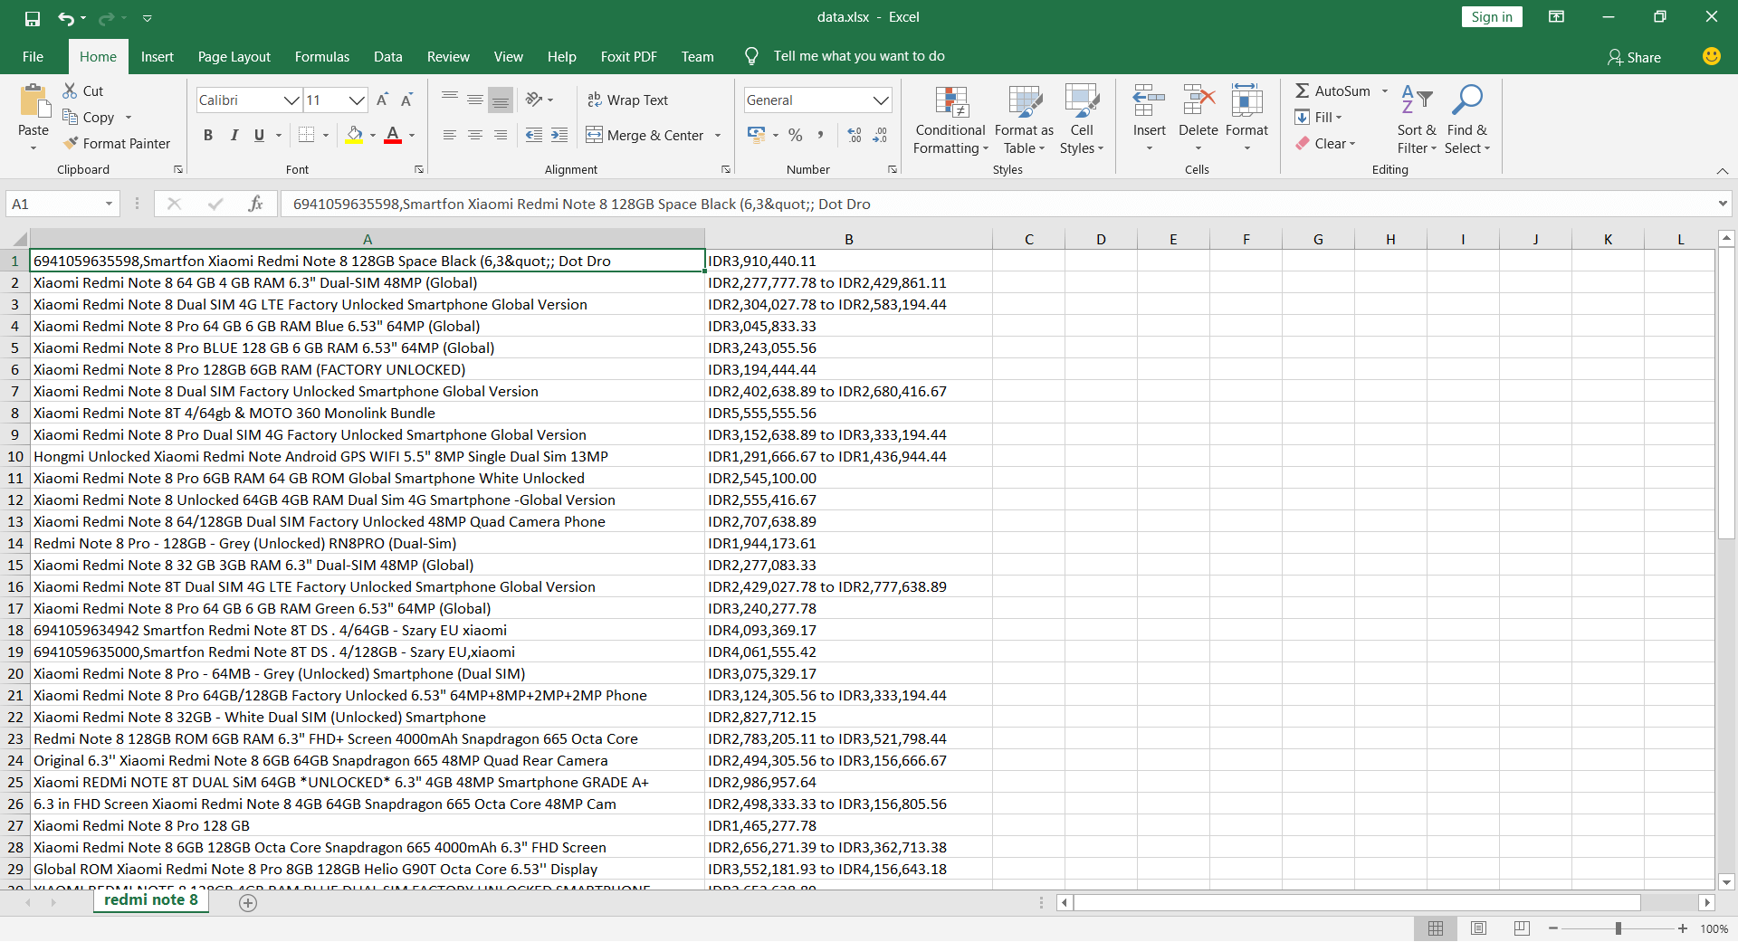The image size is (1738, 942).
Task: Expand the Calibri font name dropdown
Action: [291, 100]
